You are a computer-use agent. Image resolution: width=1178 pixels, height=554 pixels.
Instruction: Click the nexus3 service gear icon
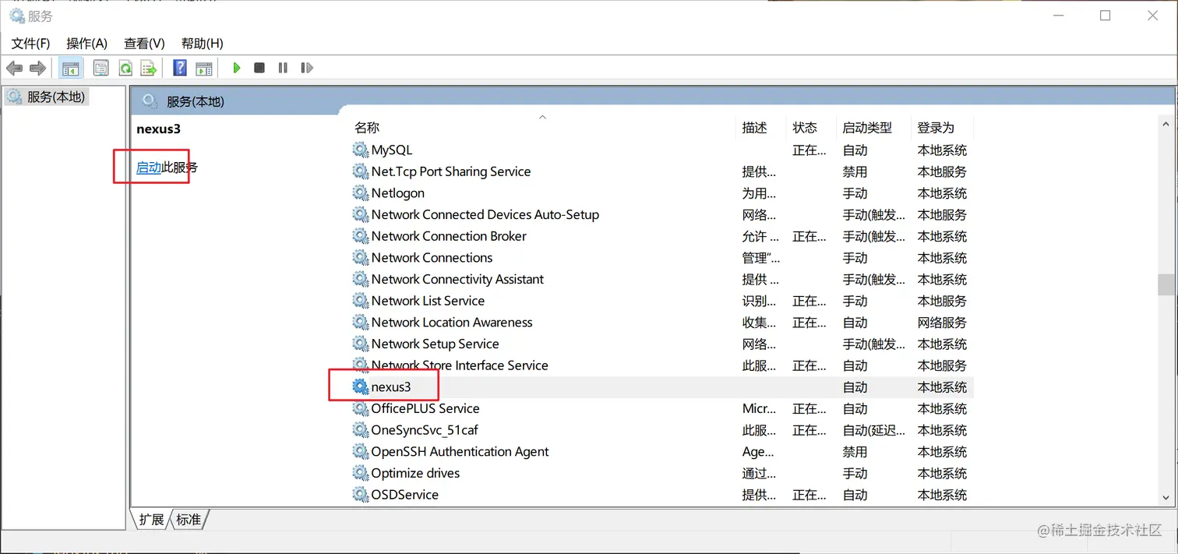360,386
